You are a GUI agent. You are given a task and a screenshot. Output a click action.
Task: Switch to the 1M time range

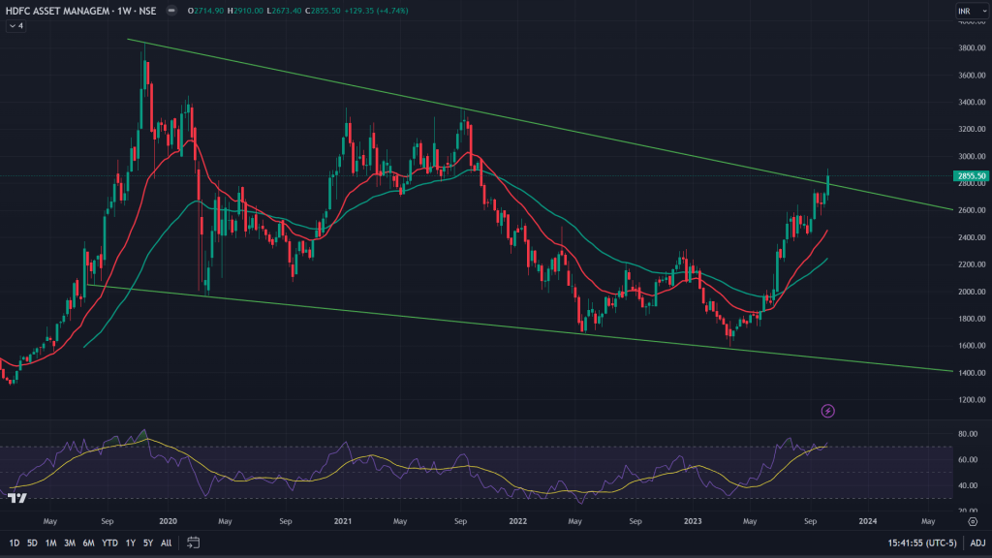pos(50,543)
